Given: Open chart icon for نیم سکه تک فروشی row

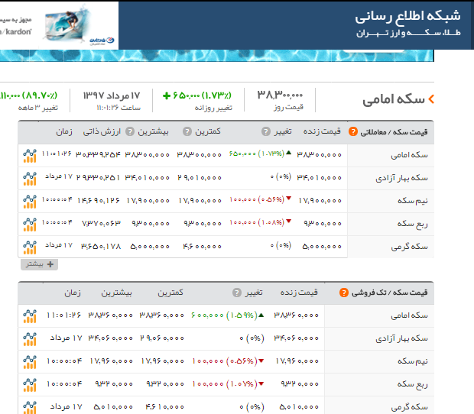Looking at the screenshot, I should [x=30, y=362].
